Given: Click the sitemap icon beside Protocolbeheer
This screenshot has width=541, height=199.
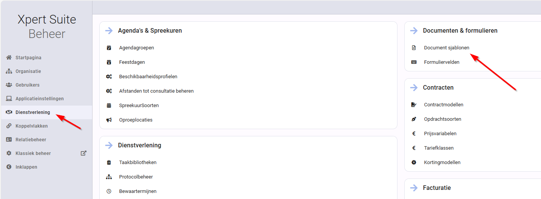Looking at the screenshot, I should coord(109,177).
